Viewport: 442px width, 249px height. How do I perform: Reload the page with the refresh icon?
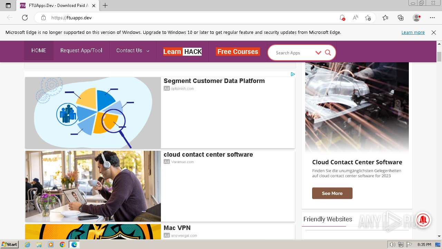pos(25,18)
